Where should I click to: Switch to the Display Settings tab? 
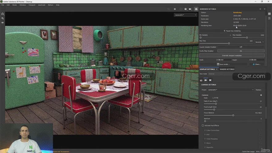tap(207, 69)
